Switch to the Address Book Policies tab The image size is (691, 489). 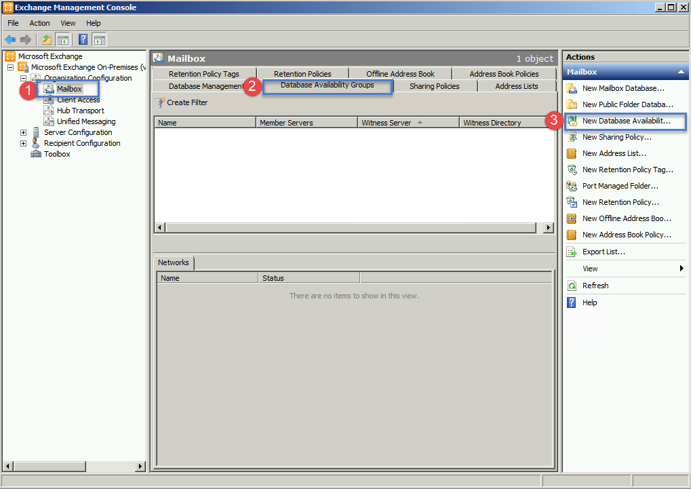pos(504,74)
